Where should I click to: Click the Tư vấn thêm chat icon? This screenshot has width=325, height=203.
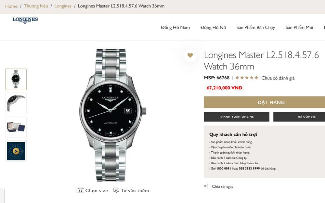point(116,190)
